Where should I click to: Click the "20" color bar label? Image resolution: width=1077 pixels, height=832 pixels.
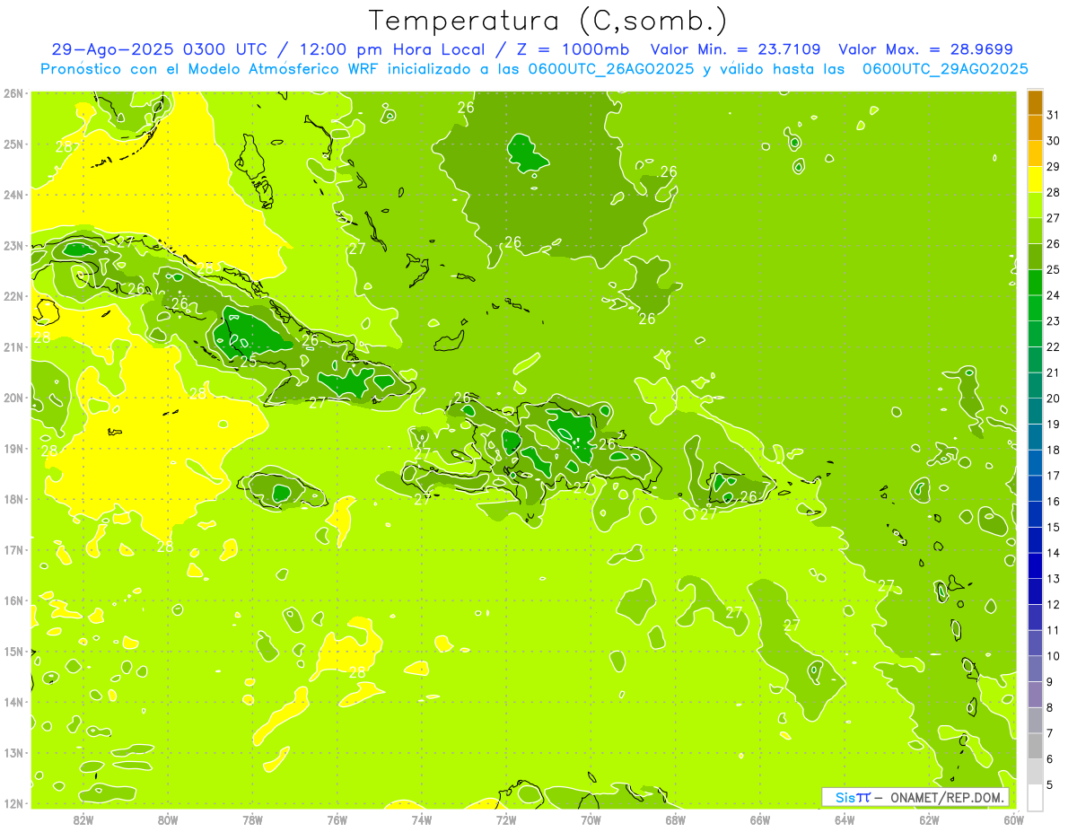(x=1054, y=398)
